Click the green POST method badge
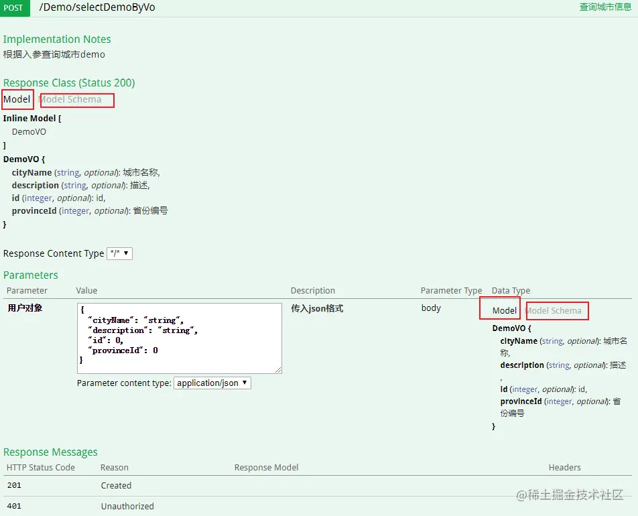Screen dimensions: 638x516 coord(14,8)
